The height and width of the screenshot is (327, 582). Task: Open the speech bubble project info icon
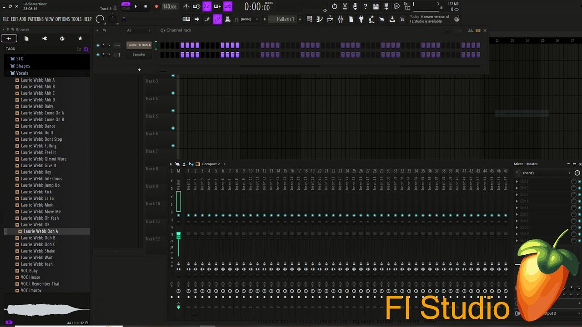(x=396, y=6)
